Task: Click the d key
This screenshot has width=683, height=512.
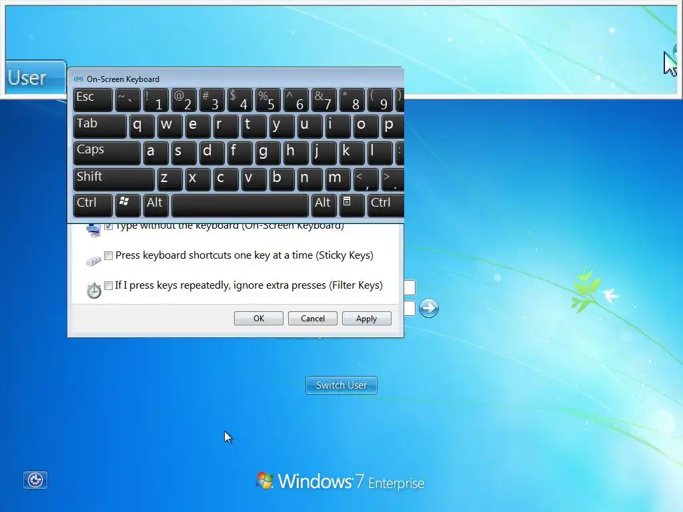Action: [x=211, y=153]
